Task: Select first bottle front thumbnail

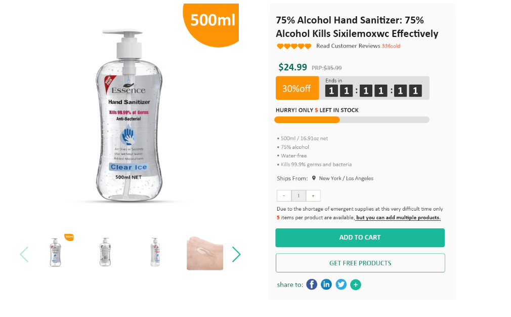Action: [56, 252]
